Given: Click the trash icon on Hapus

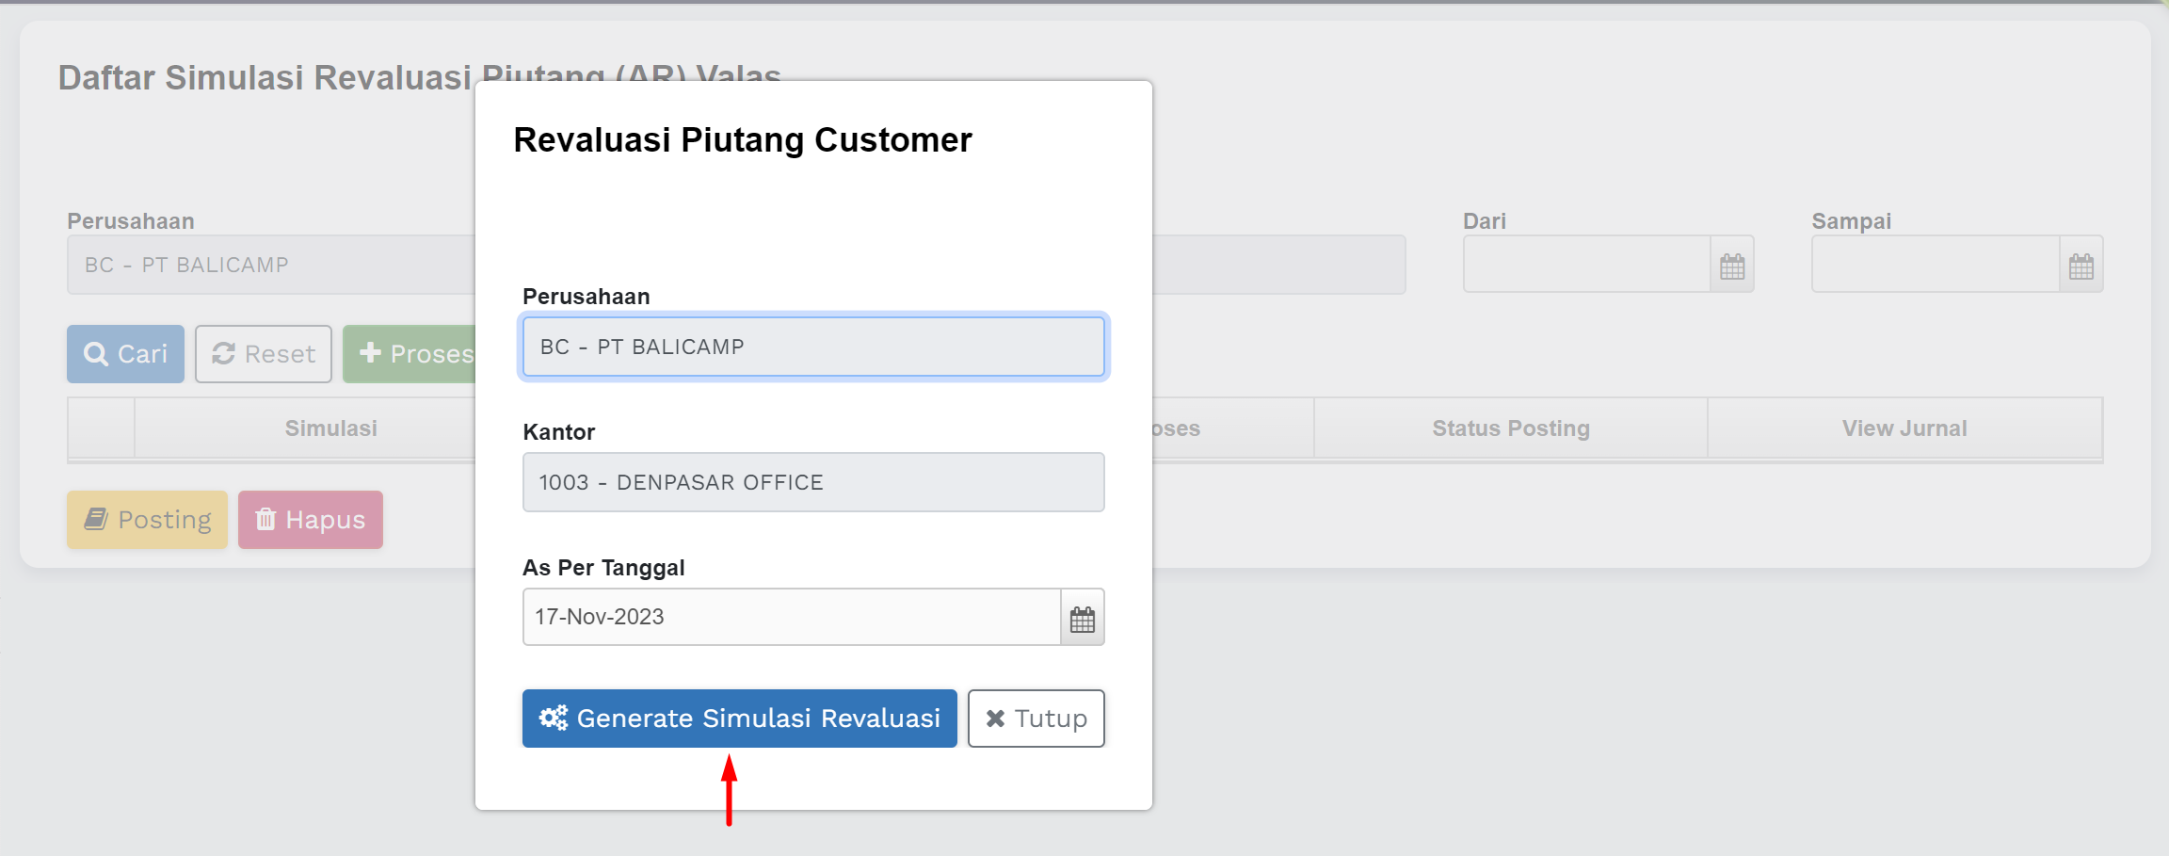Looking at the screenshot, I should click(266, 520).
